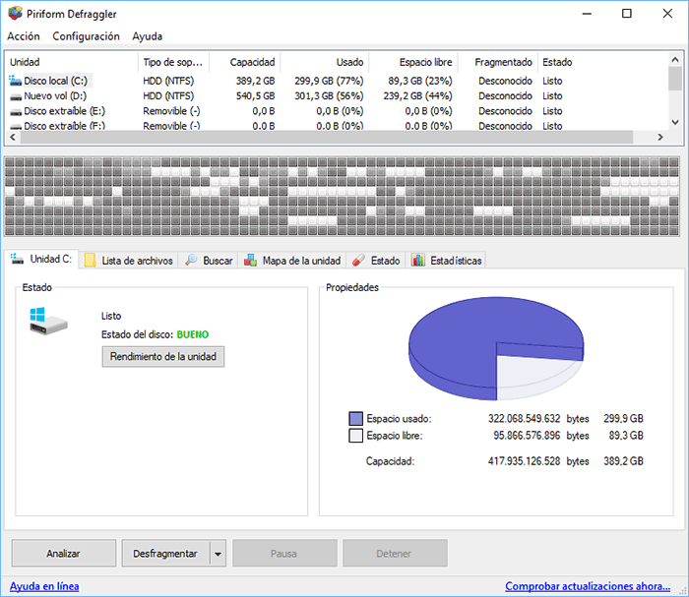Switch to the Lista de archivos tab
The height and width of the screenshot is (597, 689).
coord(129,261)
